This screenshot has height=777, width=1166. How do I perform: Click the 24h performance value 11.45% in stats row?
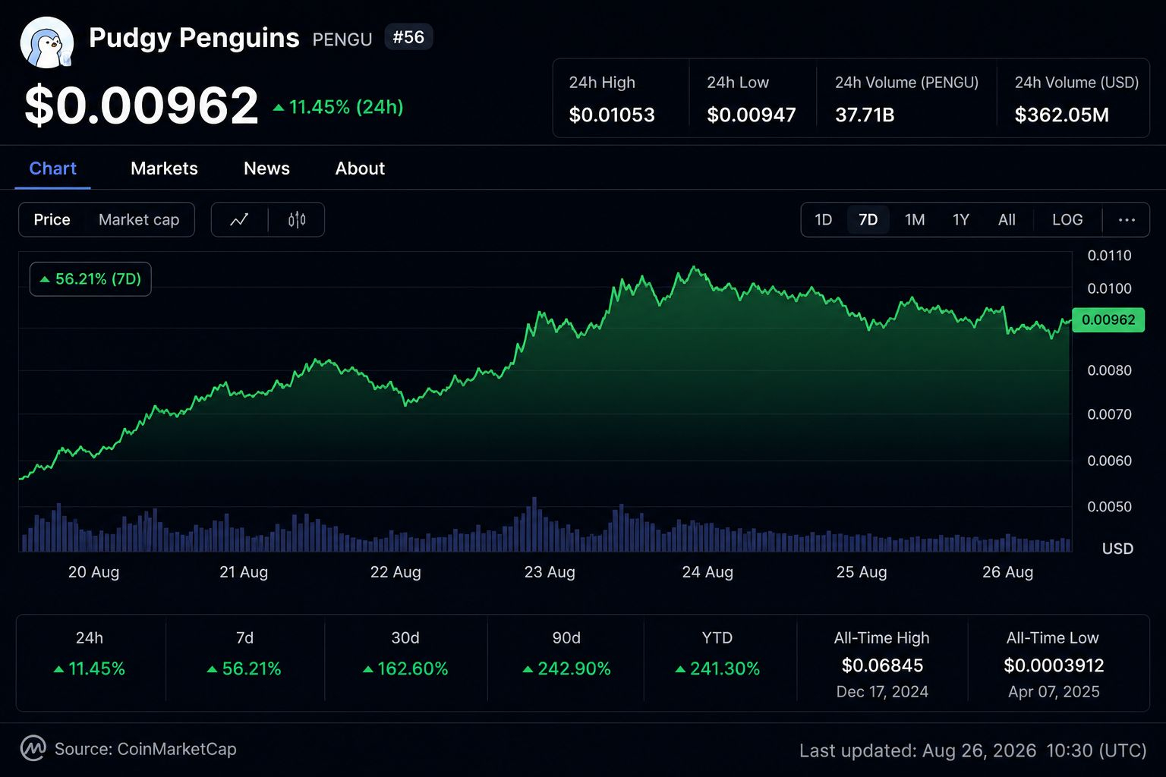pyautogui.click(x=90, y=669)
